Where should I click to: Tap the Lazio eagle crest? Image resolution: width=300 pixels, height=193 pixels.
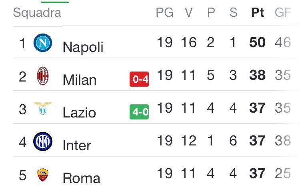coord(43,108)
